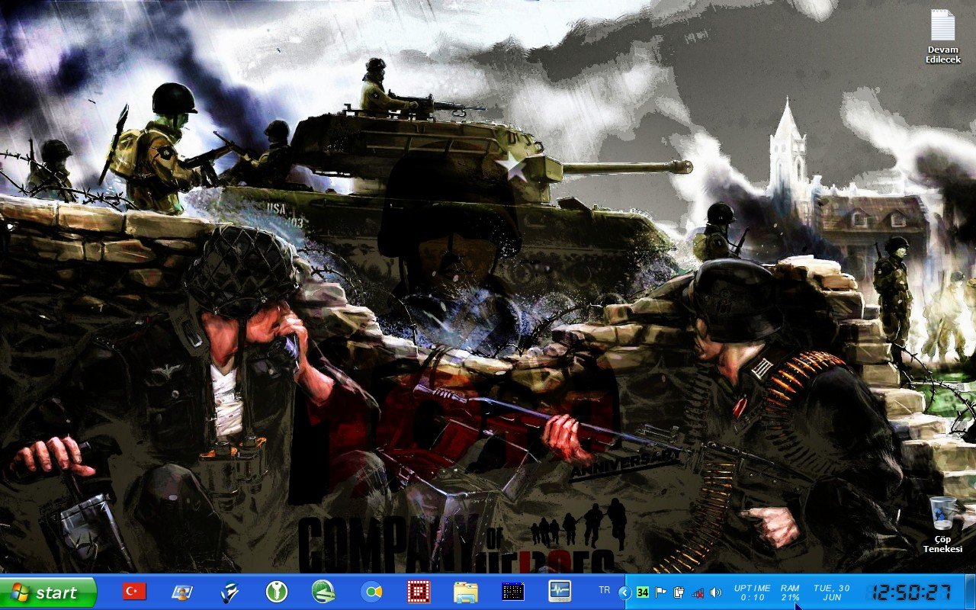Open the green key password manager
This screenshot has height=610, width=976.
(277, 592)
